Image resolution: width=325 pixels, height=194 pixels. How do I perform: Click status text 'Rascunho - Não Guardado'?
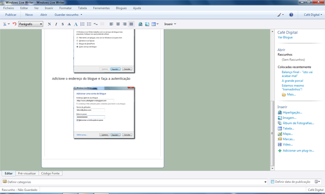(x=19, y=190)
